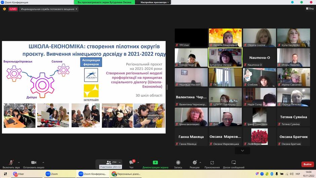Switch layout using the Вид menu
The image size is (316, 178).
pos(310,8)
